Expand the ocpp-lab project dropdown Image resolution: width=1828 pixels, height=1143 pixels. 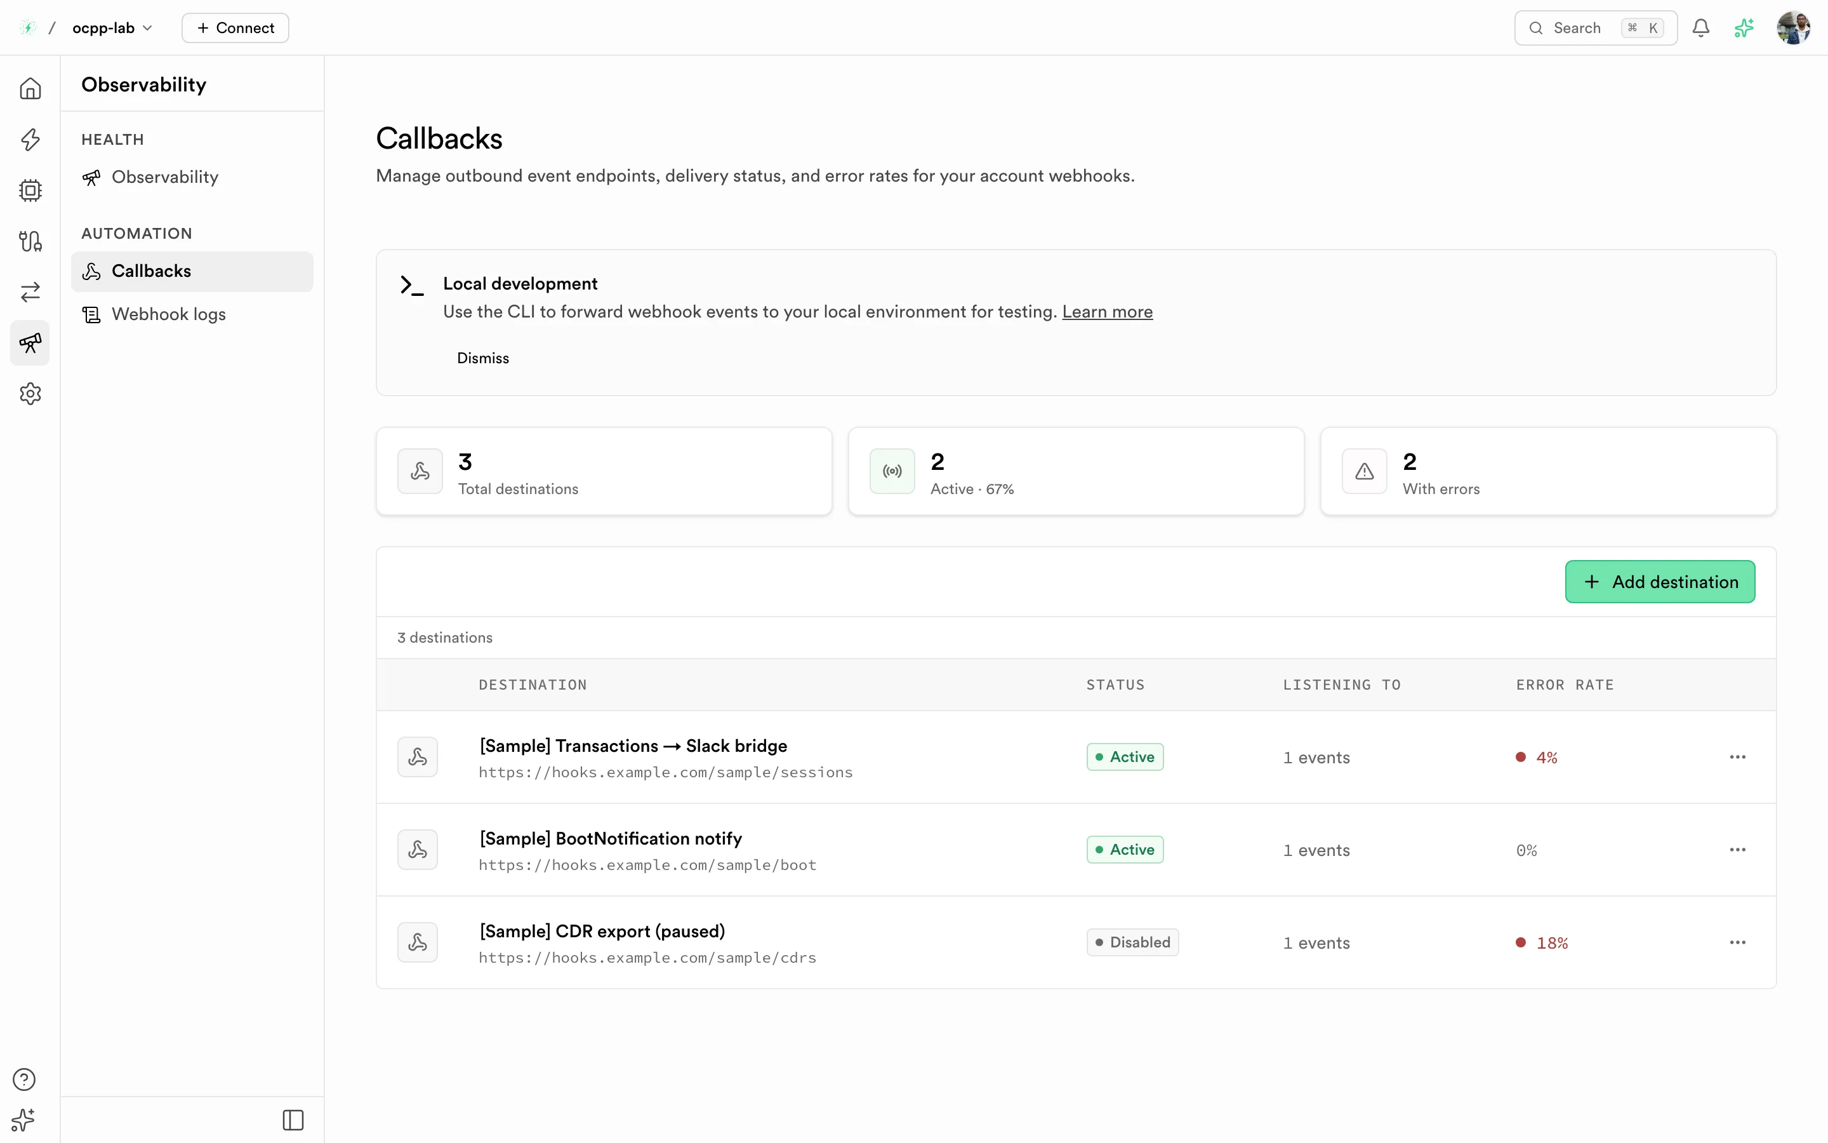click(x=112, y=28)
